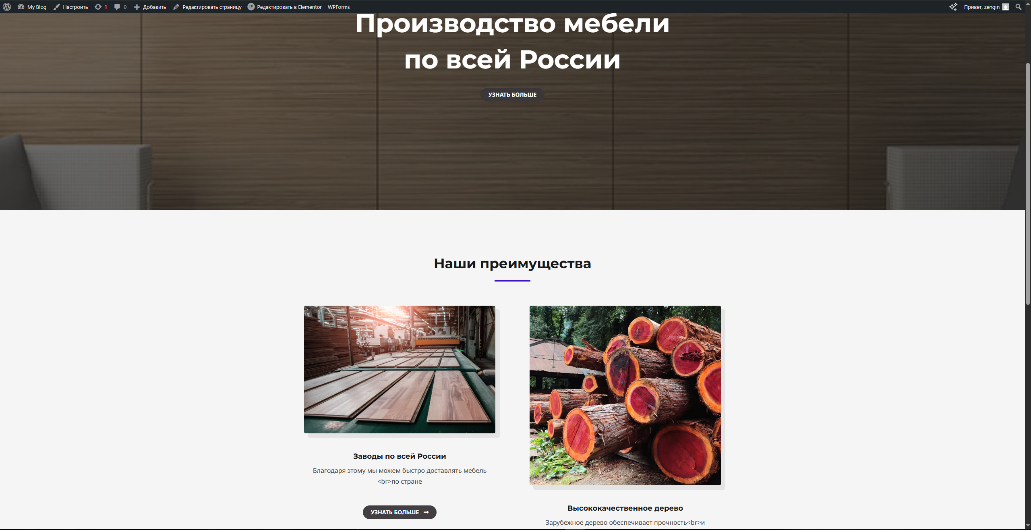
Task: Open the WPForms admin bar menu
Action: point(339,7)
